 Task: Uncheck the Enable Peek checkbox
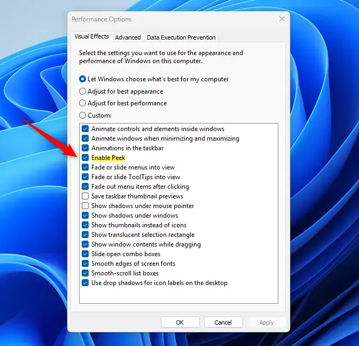85,158
